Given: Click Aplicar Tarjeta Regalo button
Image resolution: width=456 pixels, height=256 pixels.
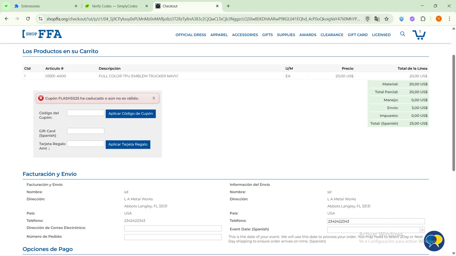Looking at the screenshot, I should (x=128, y=144).
